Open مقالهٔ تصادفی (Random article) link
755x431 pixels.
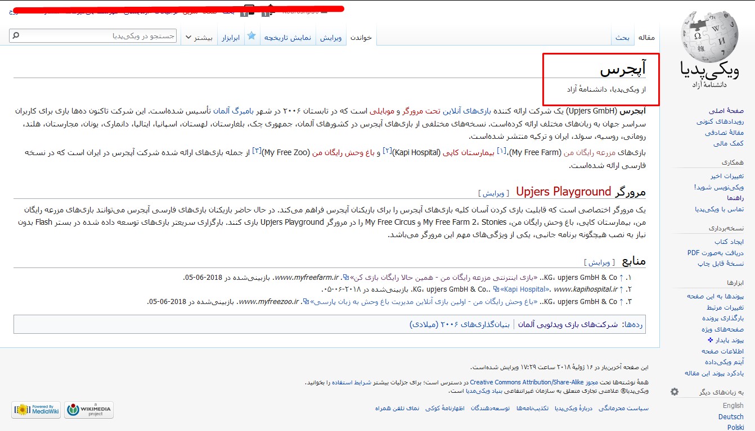724,133
